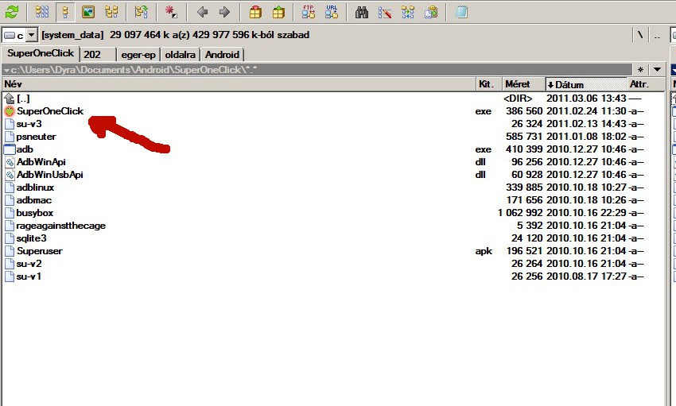Go to root directory backslash button
The width and height of the screenshot is (676, 406).
pyautogui.click(x=640, y=35)
